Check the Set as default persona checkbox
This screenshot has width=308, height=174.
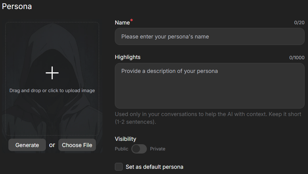click(x=119, y=167)
